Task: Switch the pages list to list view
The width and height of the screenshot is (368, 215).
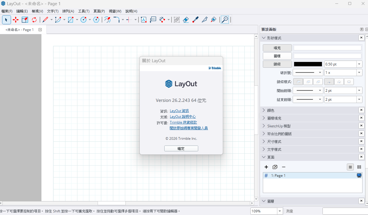Action: (x=350, y=167)
